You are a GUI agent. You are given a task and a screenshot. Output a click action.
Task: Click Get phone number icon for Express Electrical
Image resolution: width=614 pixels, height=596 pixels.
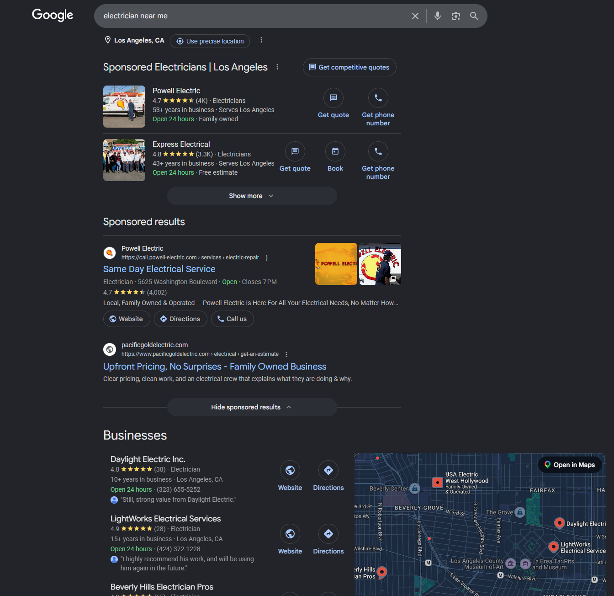click(x=378, y=151)
